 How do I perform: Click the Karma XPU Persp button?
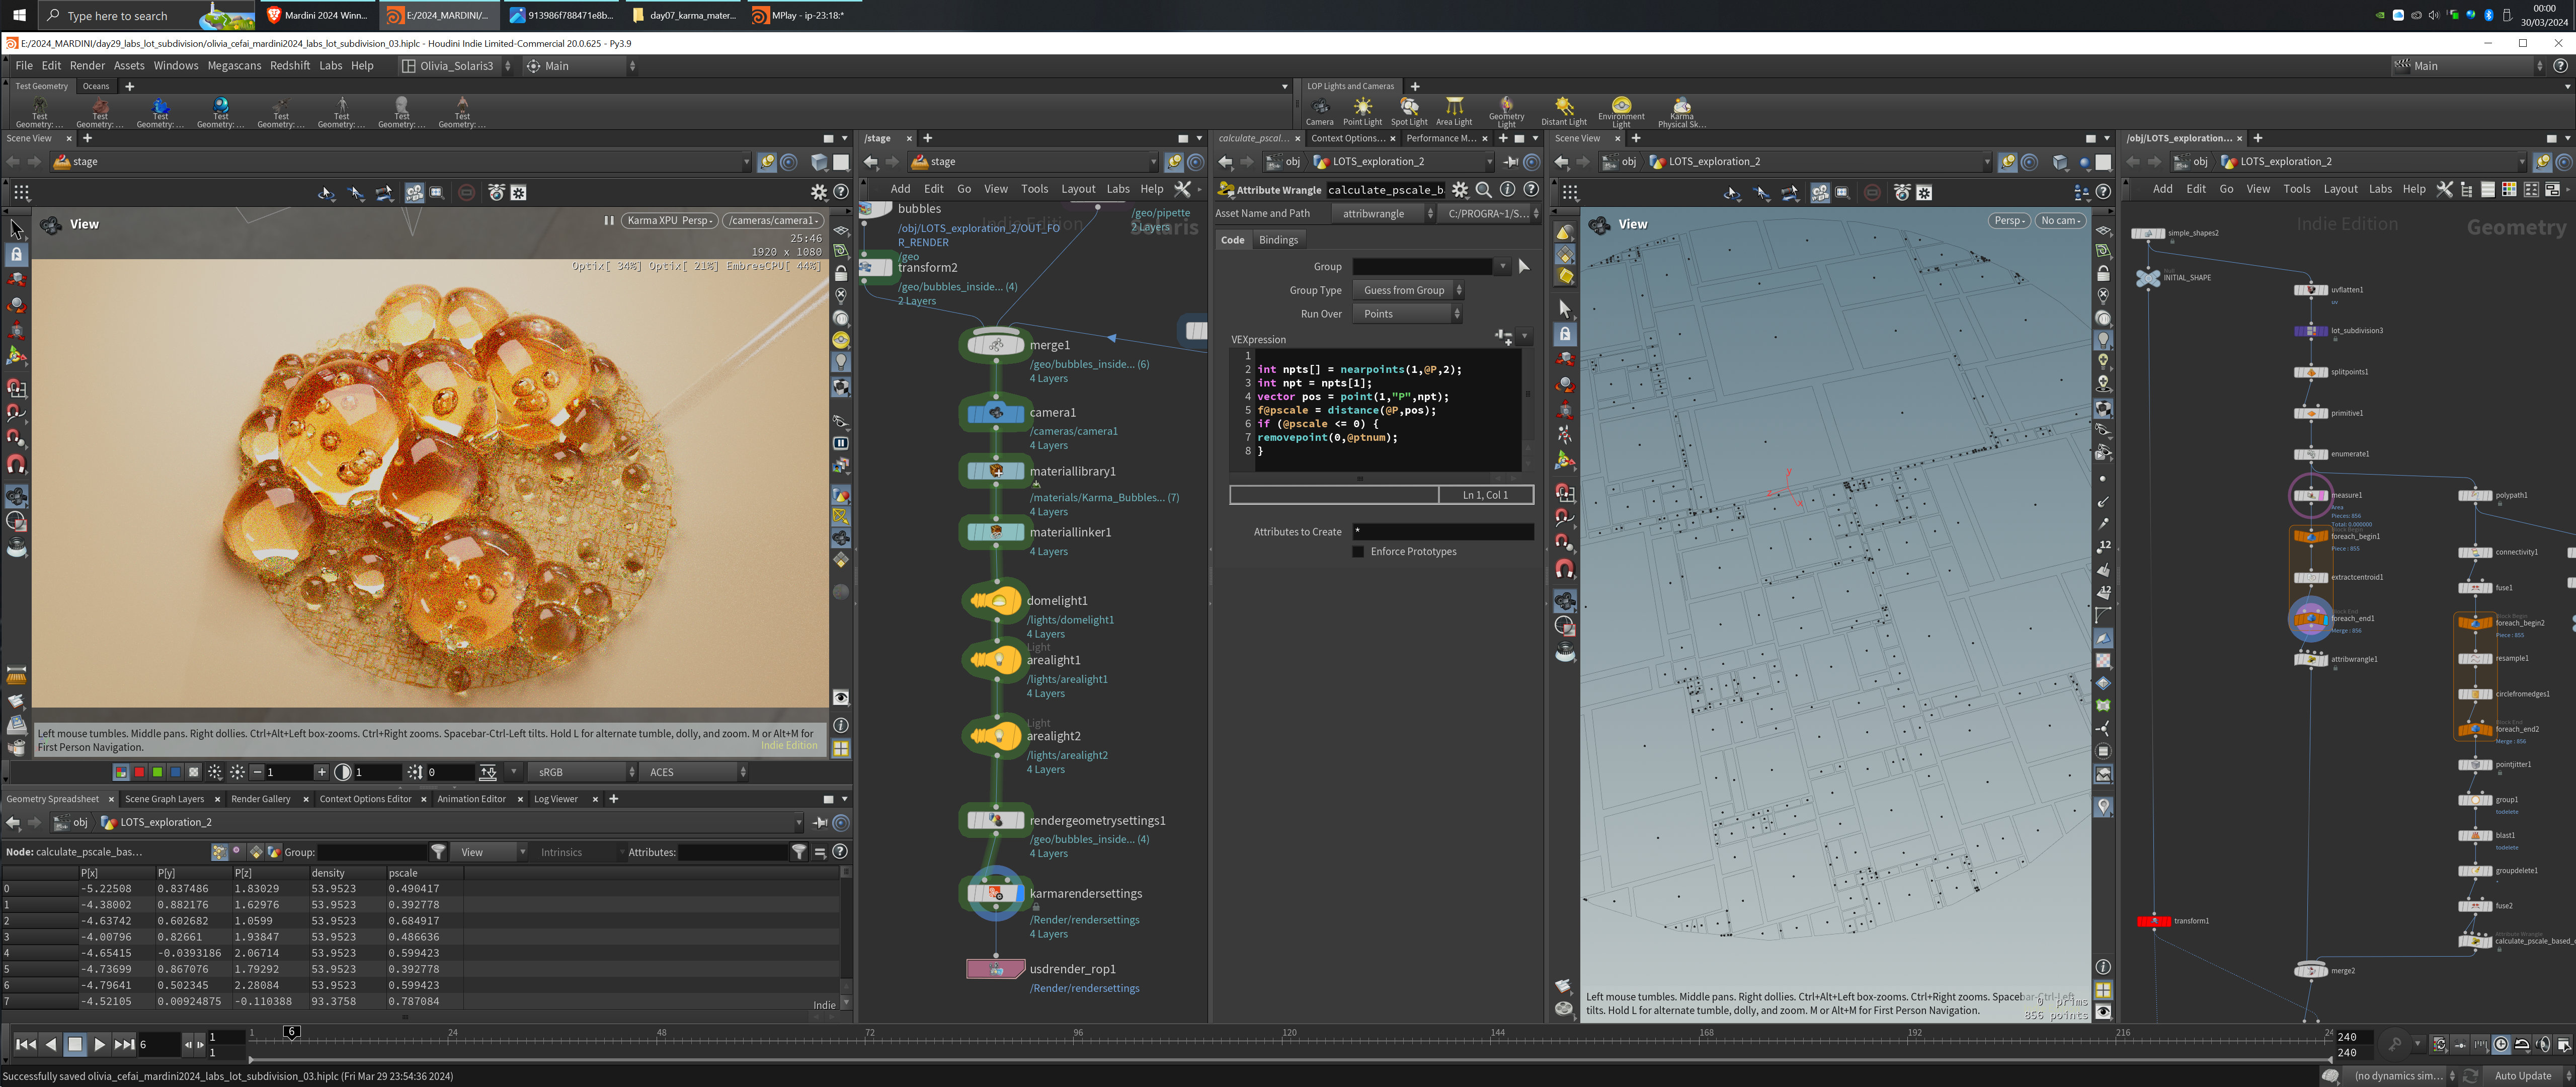pyautogui.click(x=668, y=221)
